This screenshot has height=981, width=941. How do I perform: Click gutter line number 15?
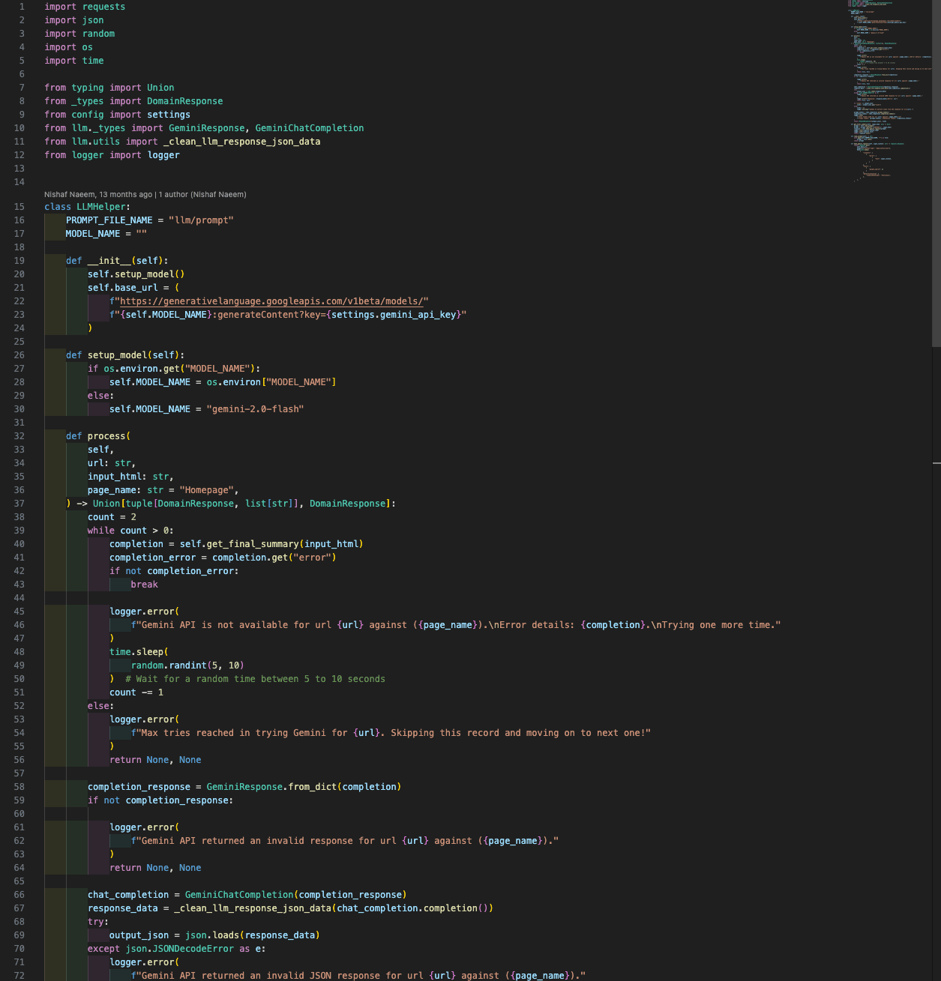tap(19, 207)
